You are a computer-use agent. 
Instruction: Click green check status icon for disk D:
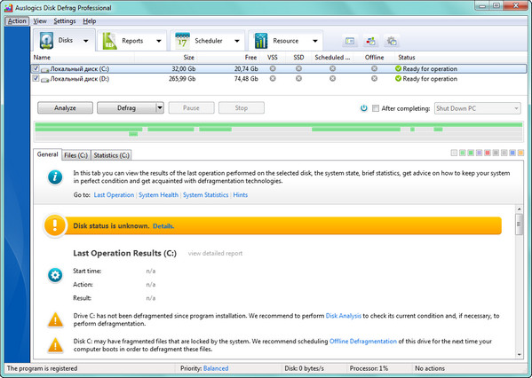pos(398,79)
